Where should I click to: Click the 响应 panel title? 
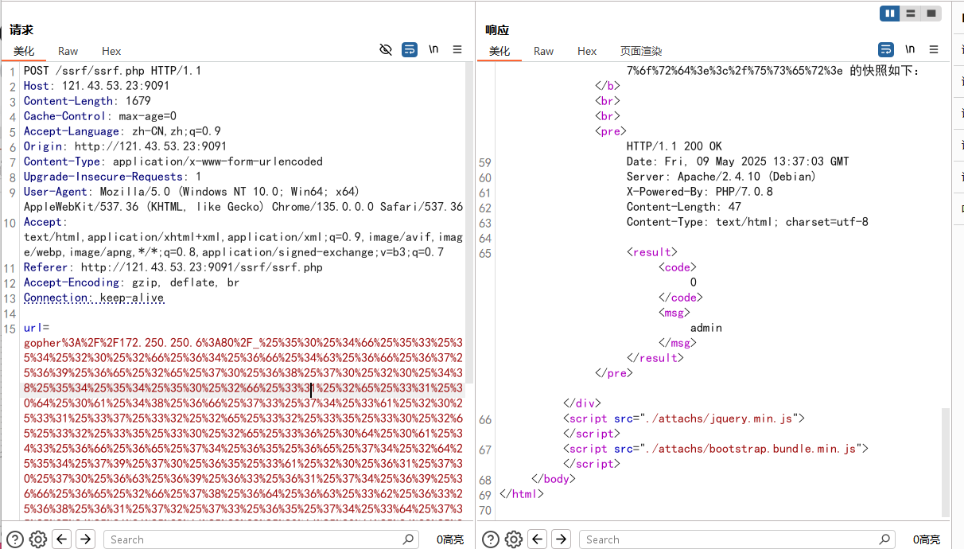tap(497, 30)
